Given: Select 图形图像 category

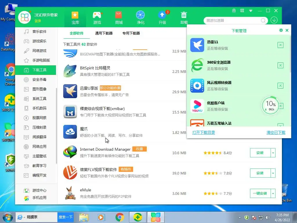Looking at the screenshot, I should (36, 89).
